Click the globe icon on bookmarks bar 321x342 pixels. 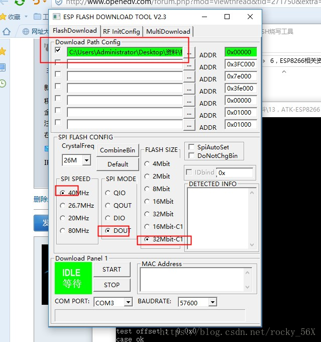pyautogui.click(x=26, y=32)
